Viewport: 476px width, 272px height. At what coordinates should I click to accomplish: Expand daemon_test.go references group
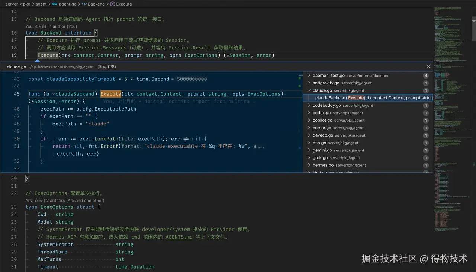click(309, 76)
